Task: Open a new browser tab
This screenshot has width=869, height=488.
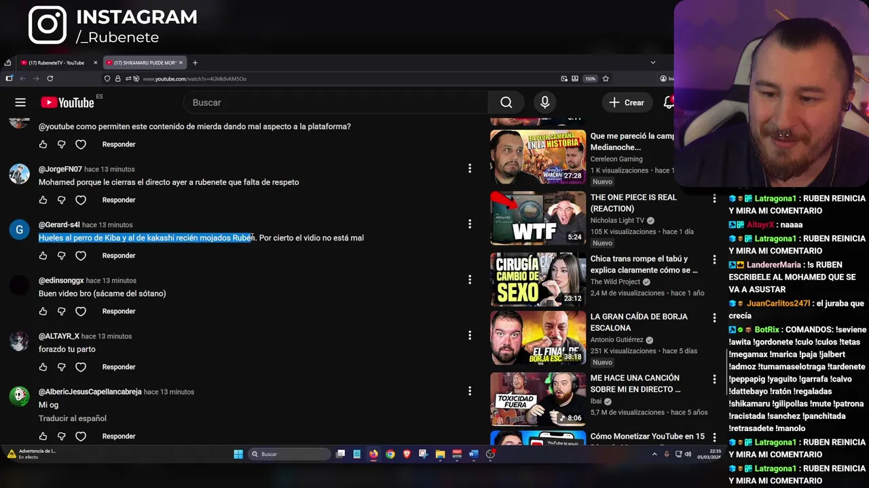Action: 195,62
